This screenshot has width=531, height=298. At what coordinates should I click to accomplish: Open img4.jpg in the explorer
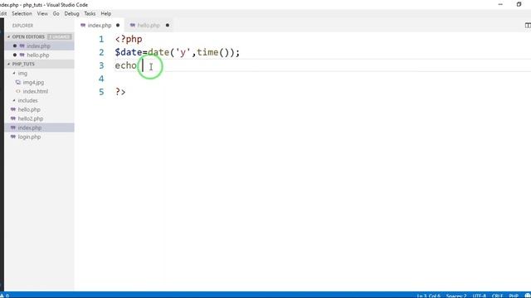33,83
